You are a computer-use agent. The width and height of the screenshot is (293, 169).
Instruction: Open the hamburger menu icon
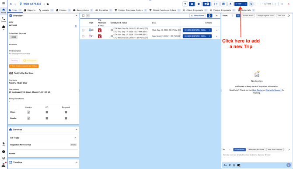[x=3, y=3]
